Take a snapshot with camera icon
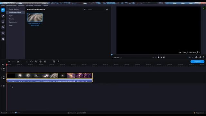Image resolution: width=206 pixels, height=116 pixels. (200, 57)
